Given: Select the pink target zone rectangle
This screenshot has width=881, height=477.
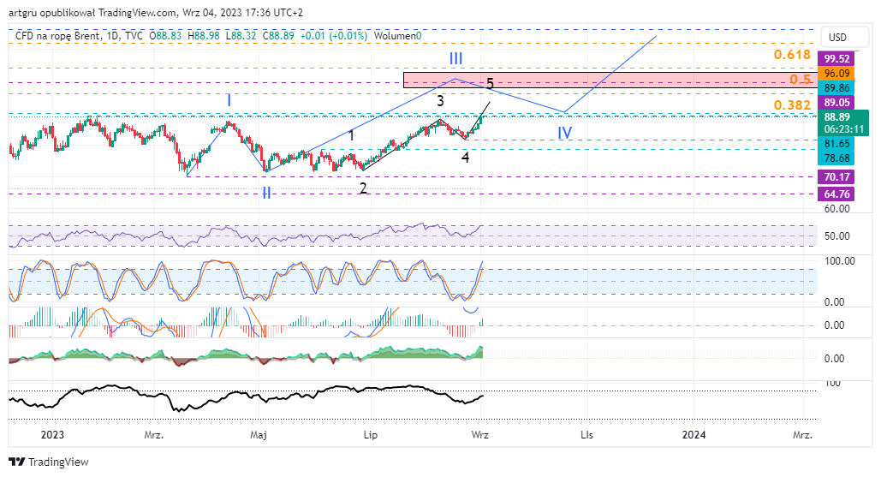Looking at the screenshot, I should [x=610, y=80].
